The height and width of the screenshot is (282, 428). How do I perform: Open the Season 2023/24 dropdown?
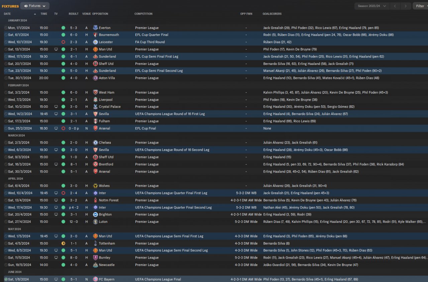pyautogui.click(x=372, y=6)
